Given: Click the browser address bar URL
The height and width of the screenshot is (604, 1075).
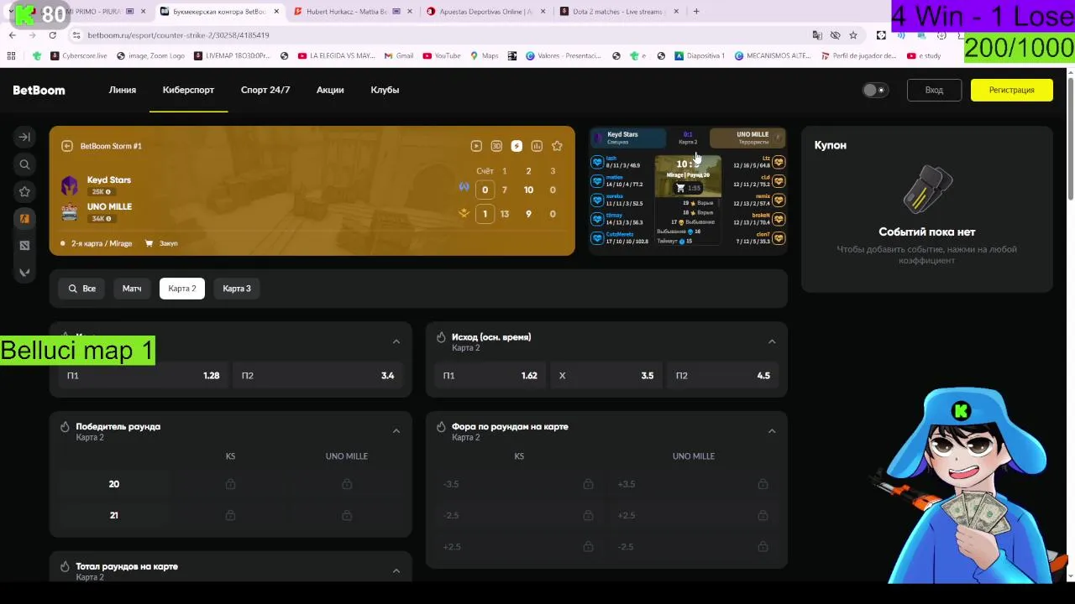Looking at the screenshot, I should tap(178, 35).
